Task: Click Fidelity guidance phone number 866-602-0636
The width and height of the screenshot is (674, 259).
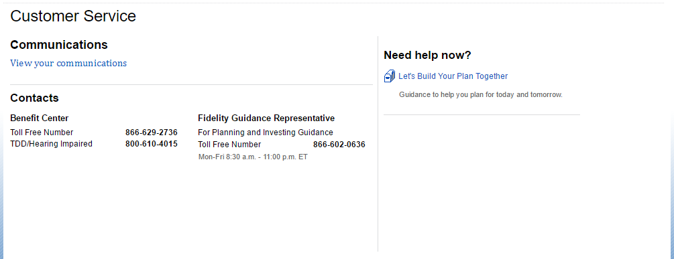Action: point(339,145)
